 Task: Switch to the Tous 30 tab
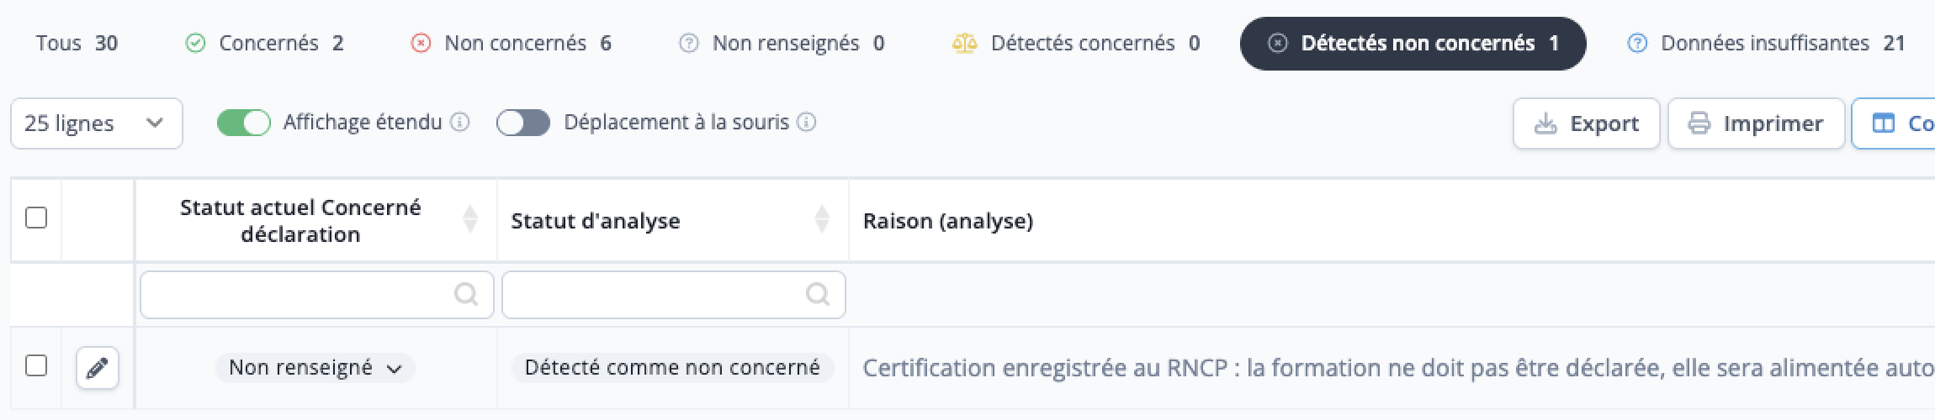pos(77,43)
